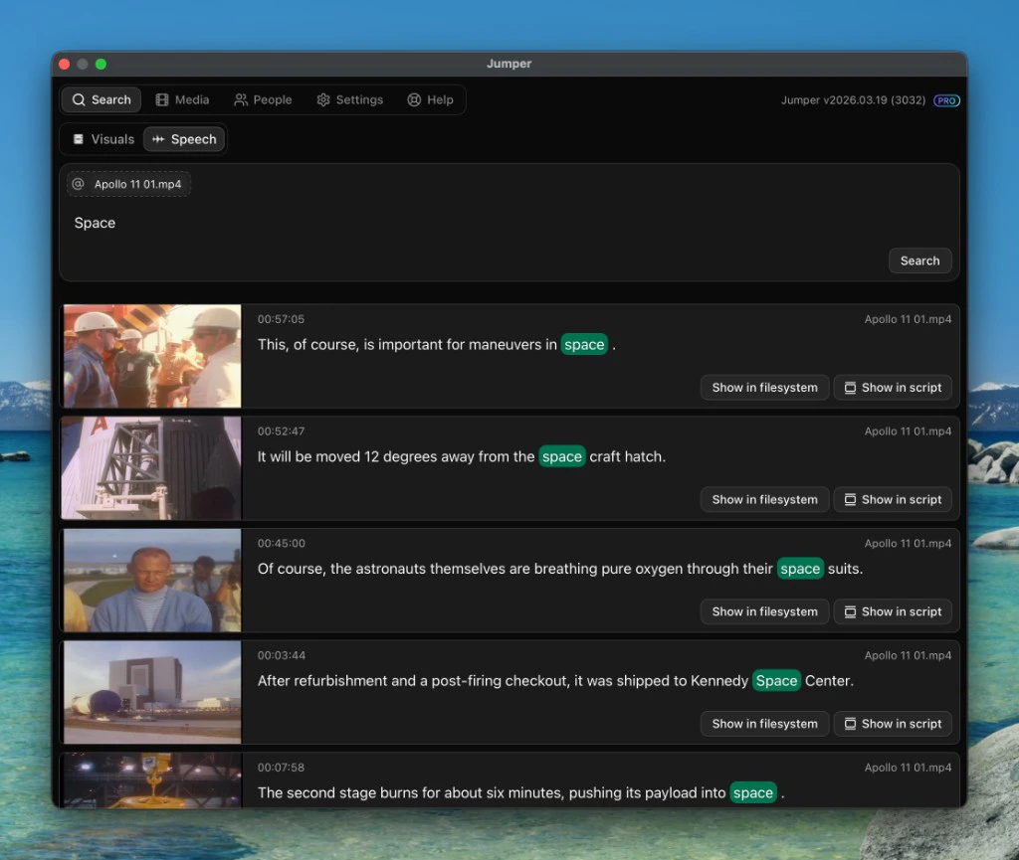Click the Help question mark icon
1019x860 pixels.
pyautogui.click(x=413, y=99)
